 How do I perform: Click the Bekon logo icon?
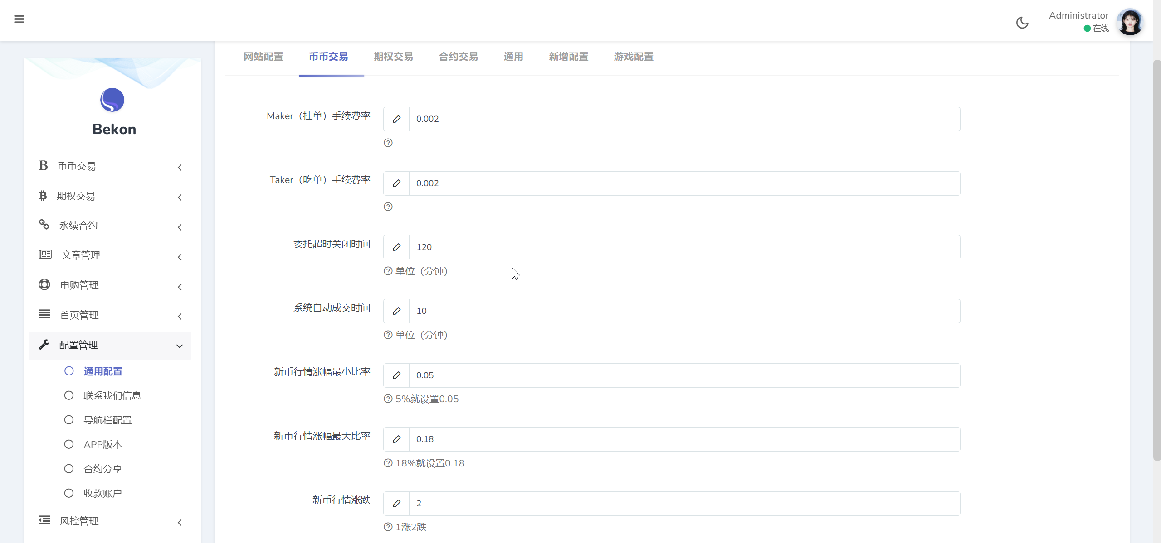click(113, 100)
